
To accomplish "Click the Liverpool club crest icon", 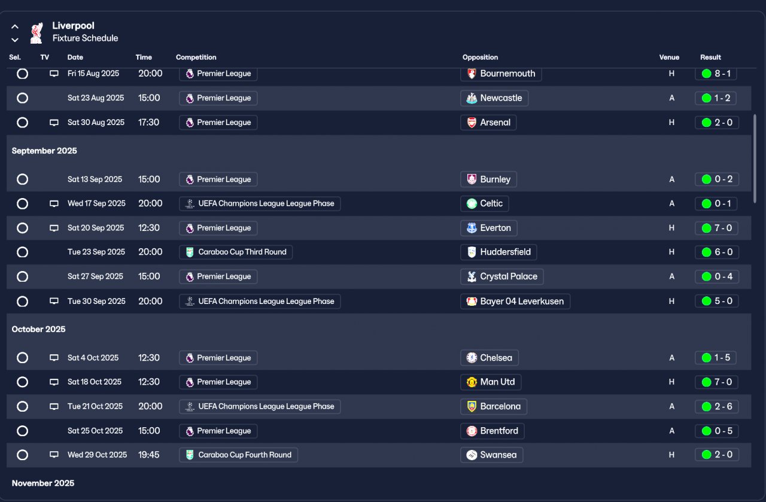I will [x=37, y=32].
